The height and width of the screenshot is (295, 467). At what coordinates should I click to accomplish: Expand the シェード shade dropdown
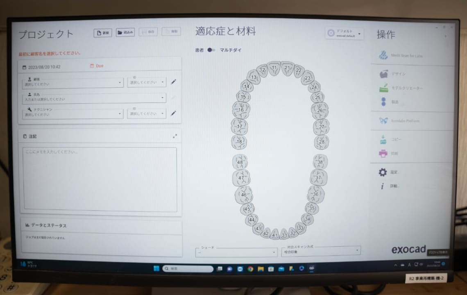point(236,252)
